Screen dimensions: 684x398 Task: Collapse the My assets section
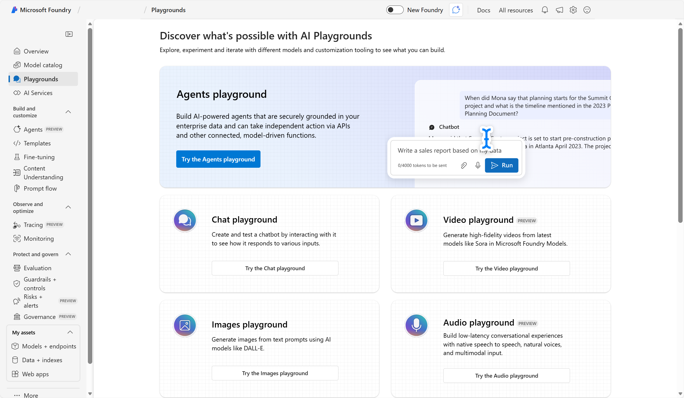coord(70,332)
